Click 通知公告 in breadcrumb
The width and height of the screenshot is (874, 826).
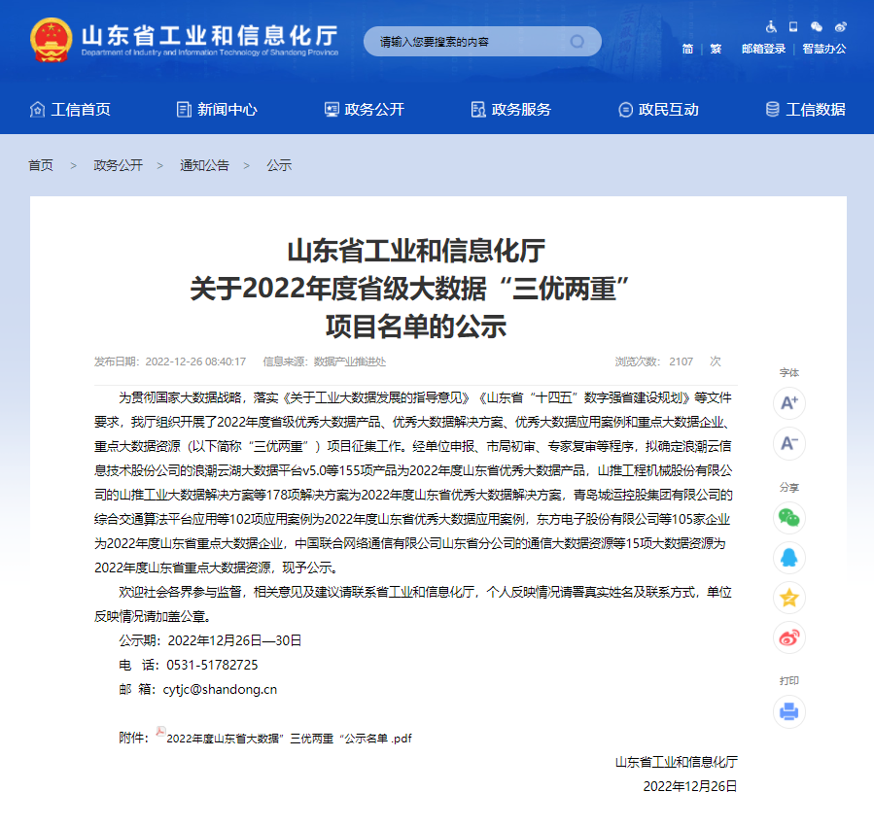(204, 165)
